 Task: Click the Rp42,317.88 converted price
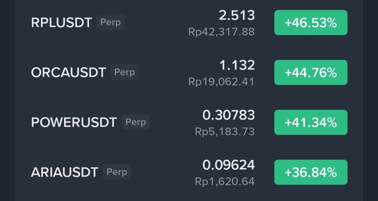[221, 32]
